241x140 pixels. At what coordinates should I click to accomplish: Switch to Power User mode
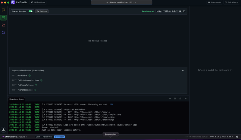pos(48,137)
